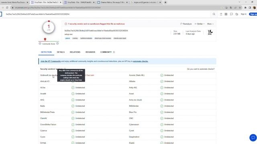This screenshot has width=257, height=144.
Task: Close the Sonic Mania Plus browser tab
Action: point(27,2)
